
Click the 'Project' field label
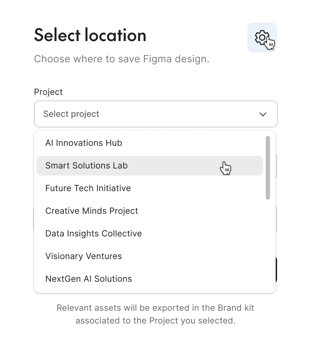point(48,92)
